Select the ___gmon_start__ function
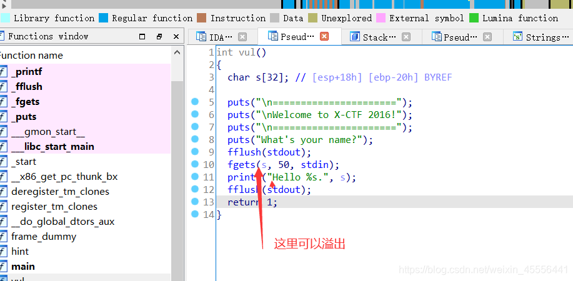Image resolution: width=573 pixels, height=281 pixels. coord(85,132)
